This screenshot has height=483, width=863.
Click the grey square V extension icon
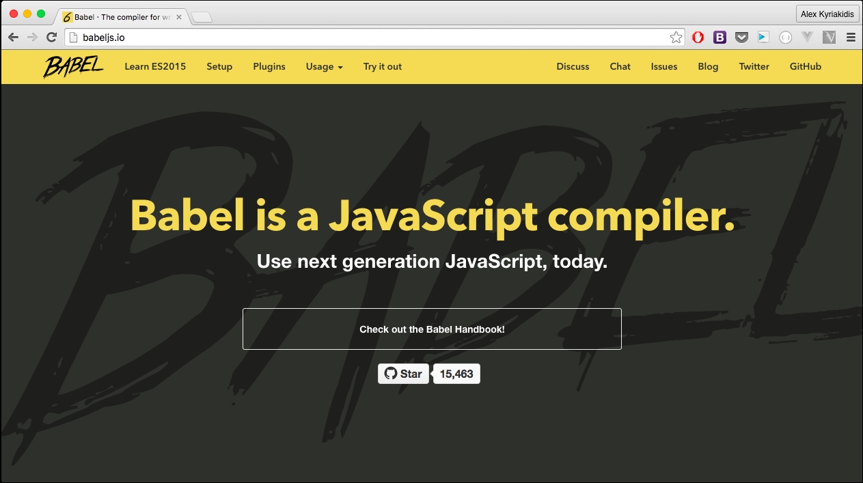[830, 38]
